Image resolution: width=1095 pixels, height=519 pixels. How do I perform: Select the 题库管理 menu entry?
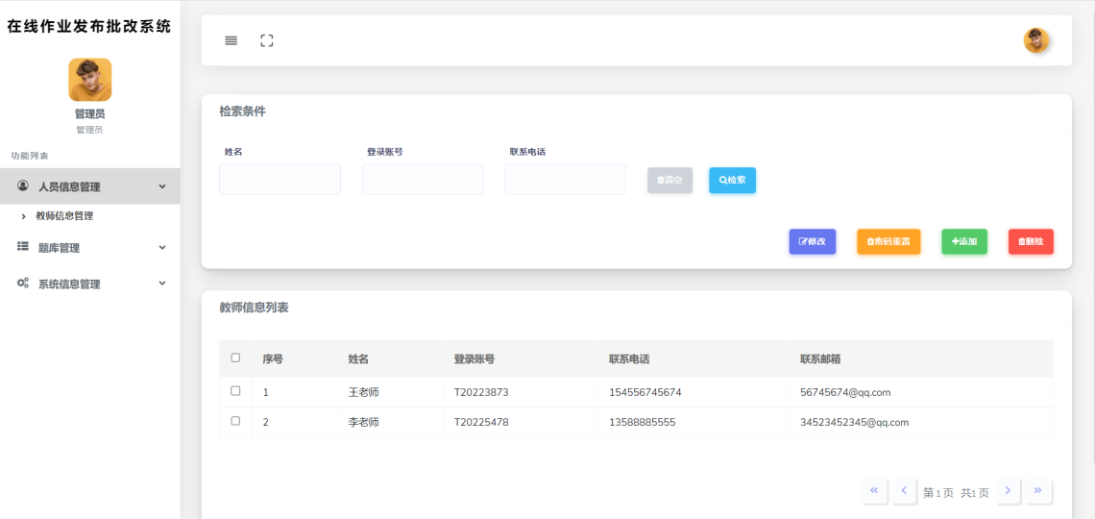coord(90,247)
